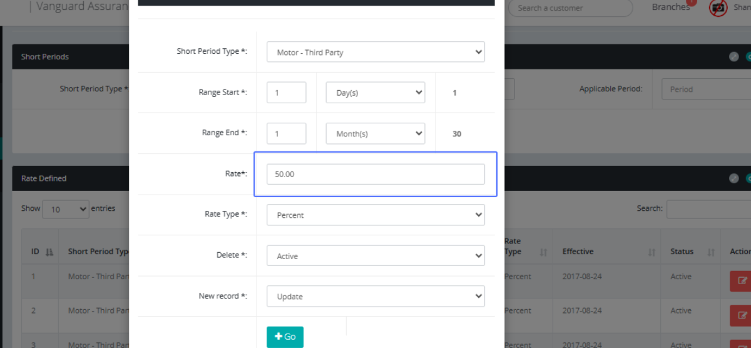This screenshot has height=348, width=751.
Task: Click the expand icon on Short Periods panel
Action: [x=734, y=56]
